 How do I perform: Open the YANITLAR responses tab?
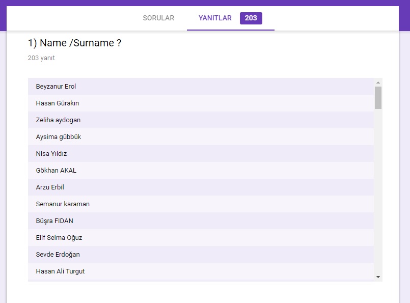pyautogui.click(x=215, y=18)
